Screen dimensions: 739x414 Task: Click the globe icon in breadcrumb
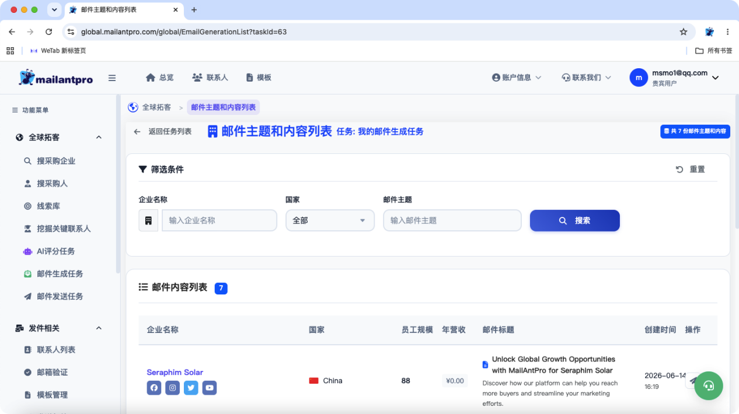coord(133,107)
